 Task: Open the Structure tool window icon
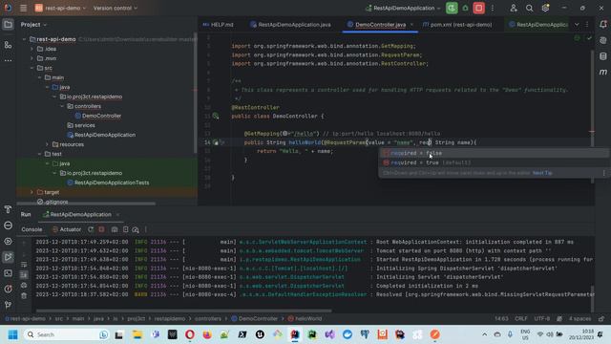(8, 45)
